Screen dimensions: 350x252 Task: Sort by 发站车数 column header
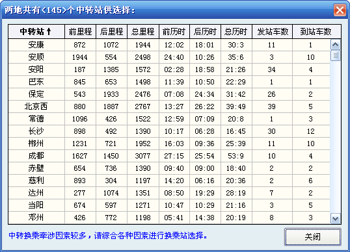pyautogui.click(x=273, y=32)
